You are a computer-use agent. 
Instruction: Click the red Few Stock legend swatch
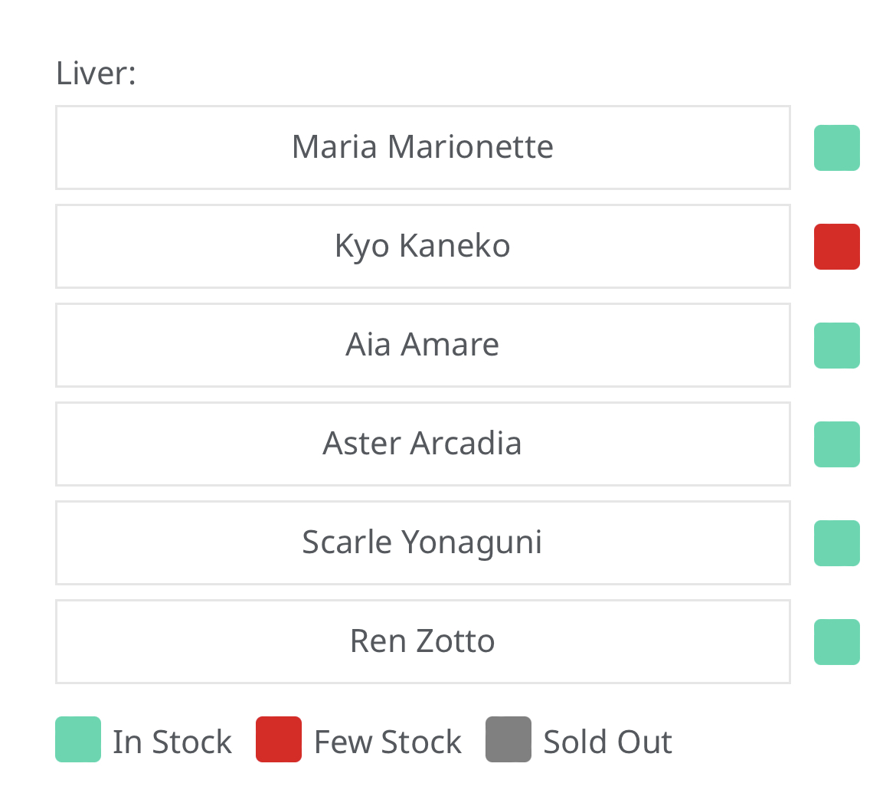(279, 739)
